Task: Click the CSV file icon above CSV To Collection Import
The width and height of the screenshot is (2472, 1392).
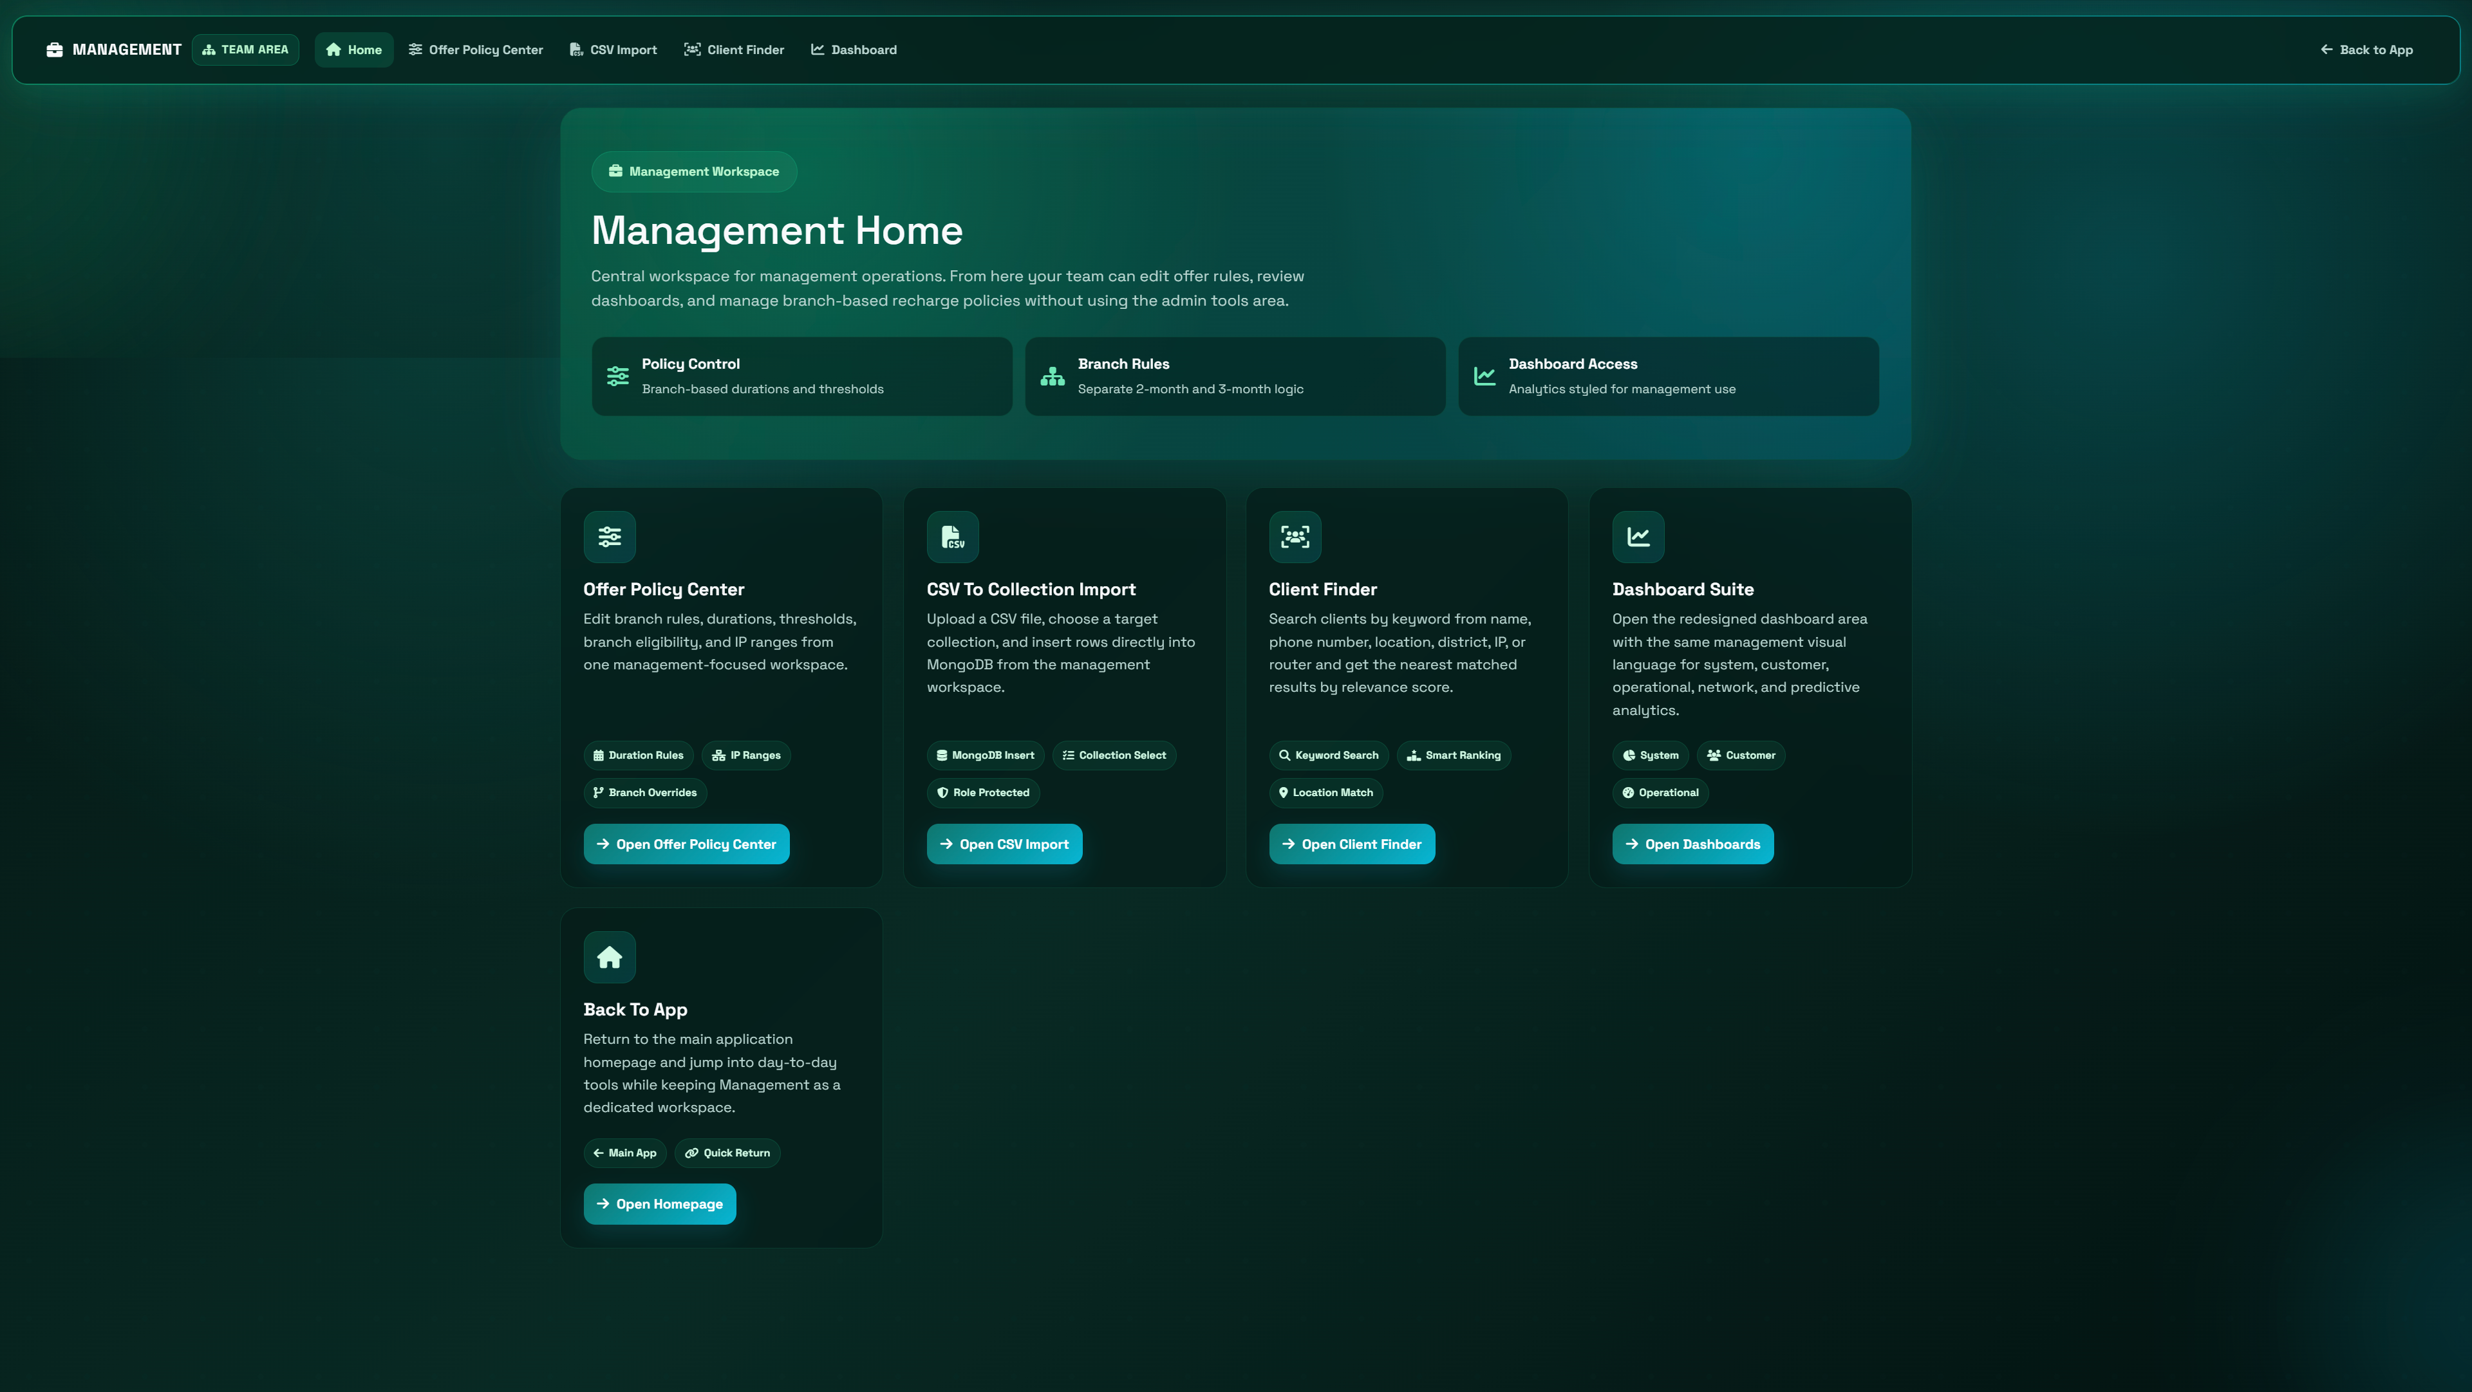Action: [x=953, y=537]
